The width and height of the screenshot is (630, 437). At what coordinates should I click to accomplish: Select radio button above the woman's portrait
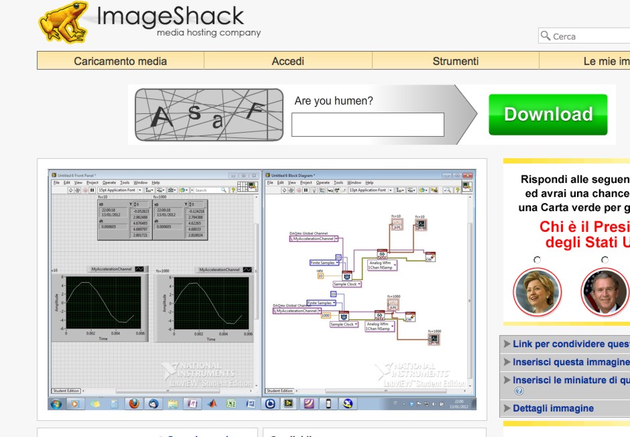point(537,260)
